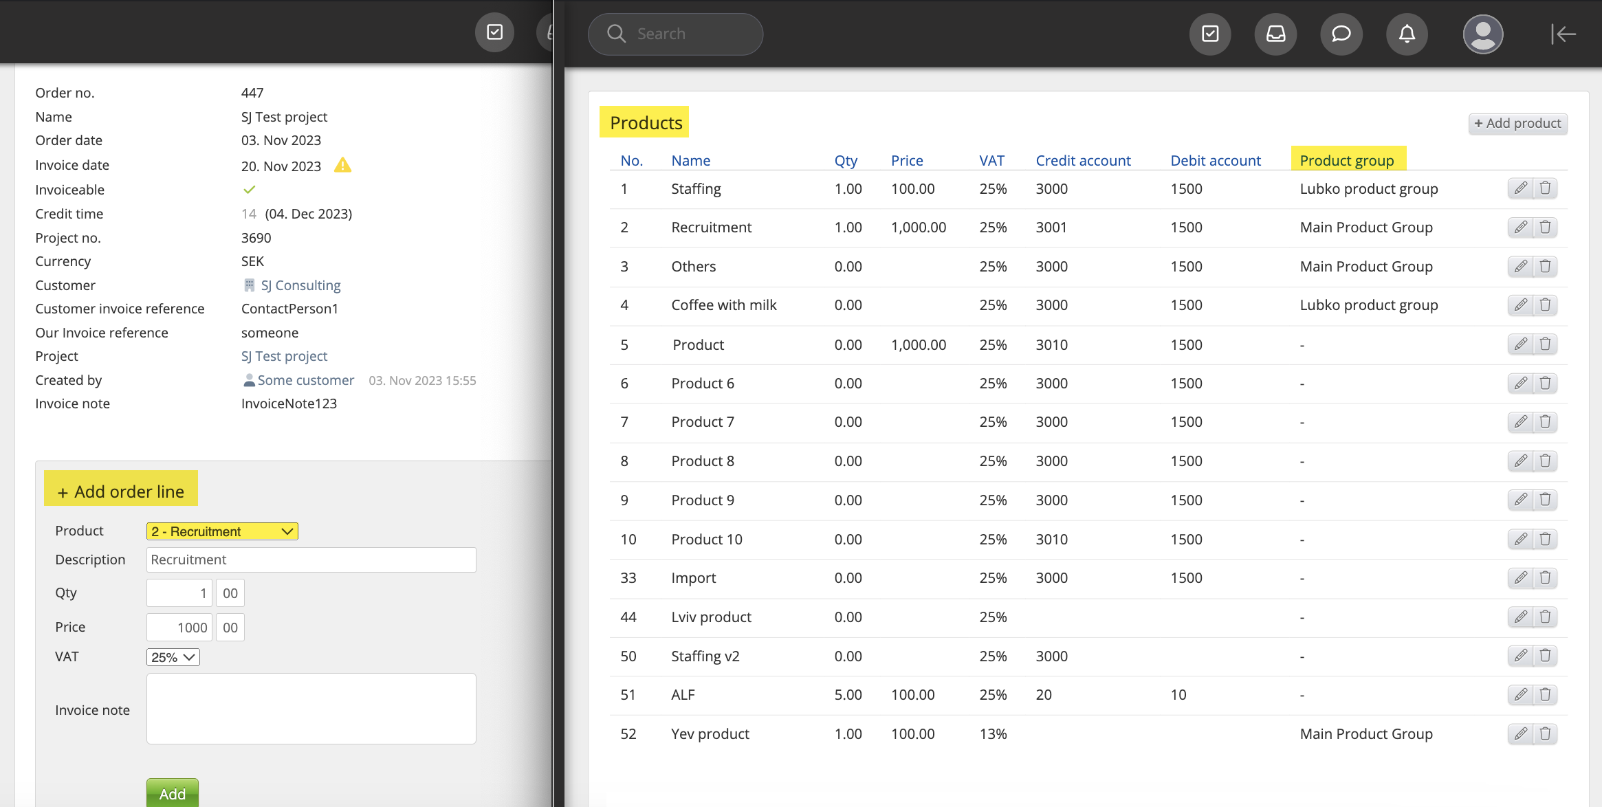This screenshot has height=807, width=1602.
Task: Collapse the side panel arrow icon
Action: pyautogui.click(x=1563, y=34)
